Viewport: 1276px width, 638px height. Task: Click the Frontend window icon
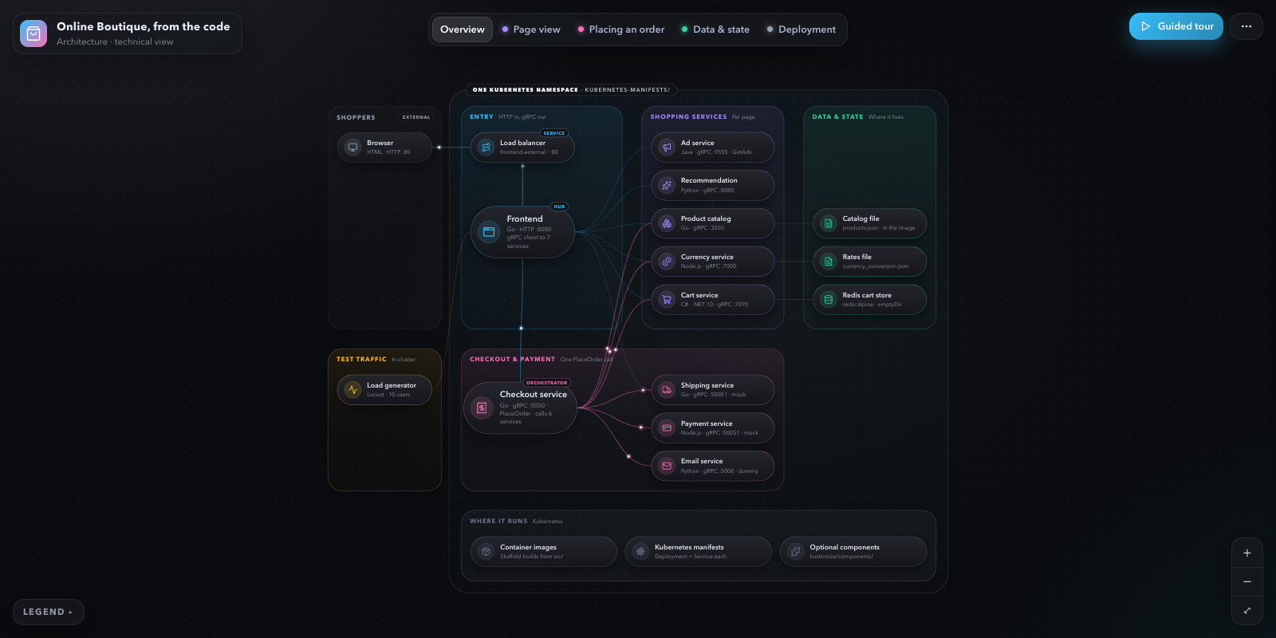pos(489,232)
